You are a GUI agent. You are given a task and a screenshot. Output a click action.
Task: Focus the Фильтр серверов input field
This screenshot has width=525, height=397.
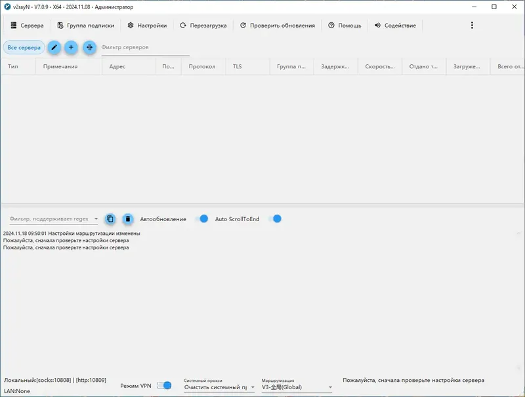coord(145,47)
